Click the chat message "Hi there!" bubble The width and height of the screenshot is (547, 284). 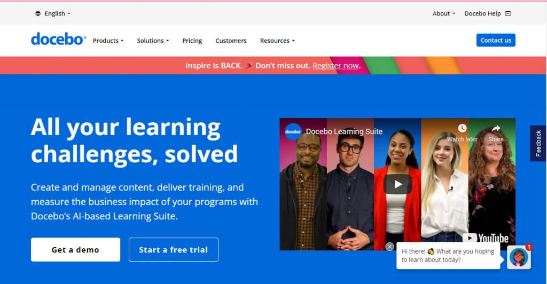448,255
